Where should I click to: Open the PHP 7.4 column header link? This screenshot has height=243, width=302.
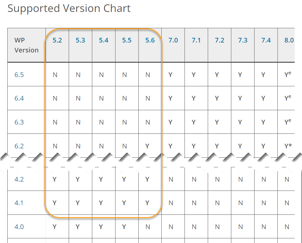[x=266, y=40]
